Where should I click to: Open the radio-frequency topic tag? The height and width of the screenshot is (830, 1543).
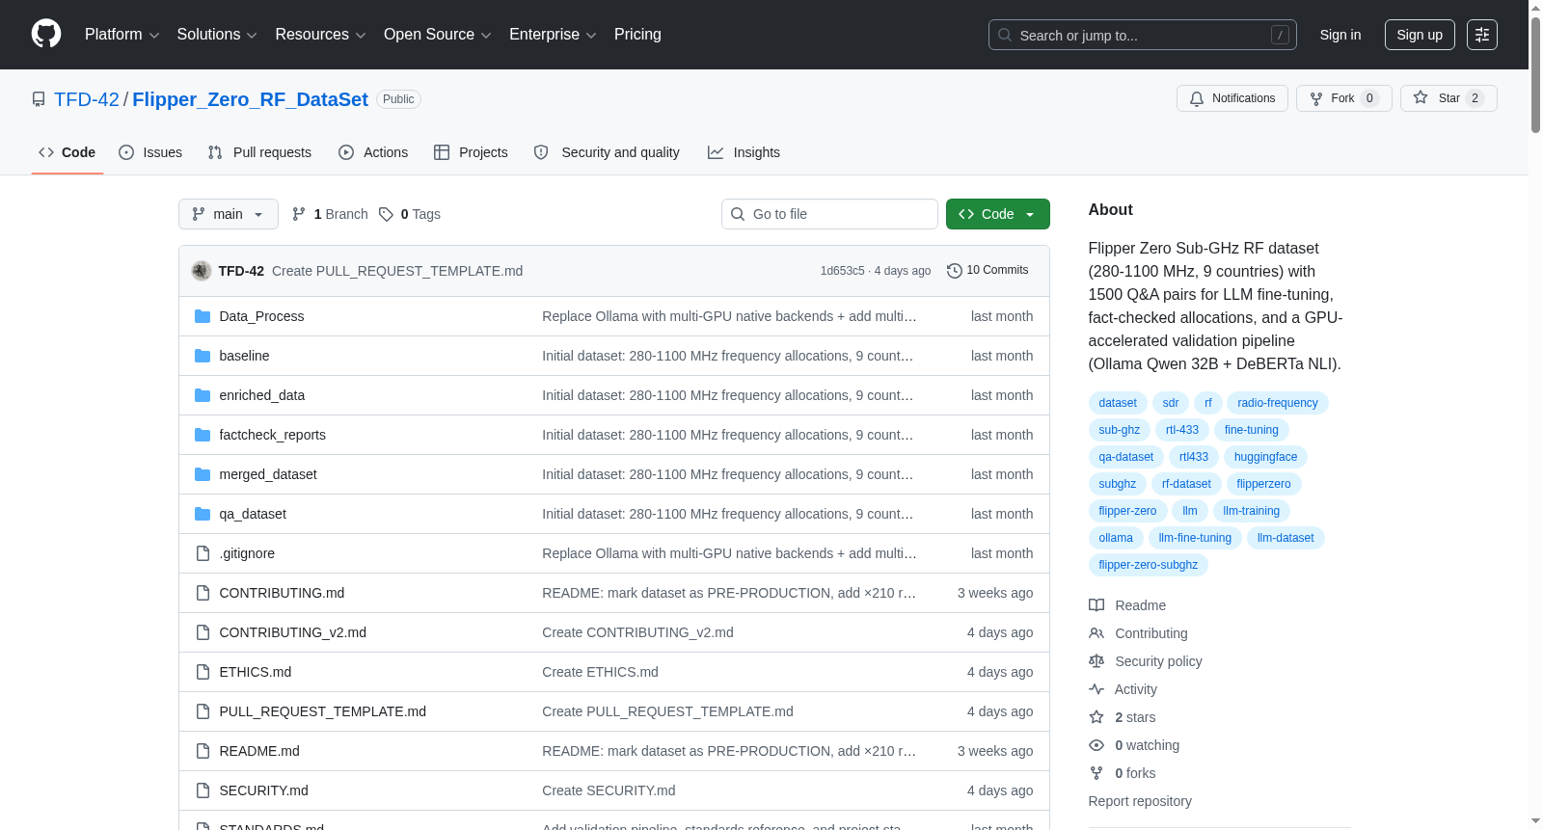[1277, 403]
